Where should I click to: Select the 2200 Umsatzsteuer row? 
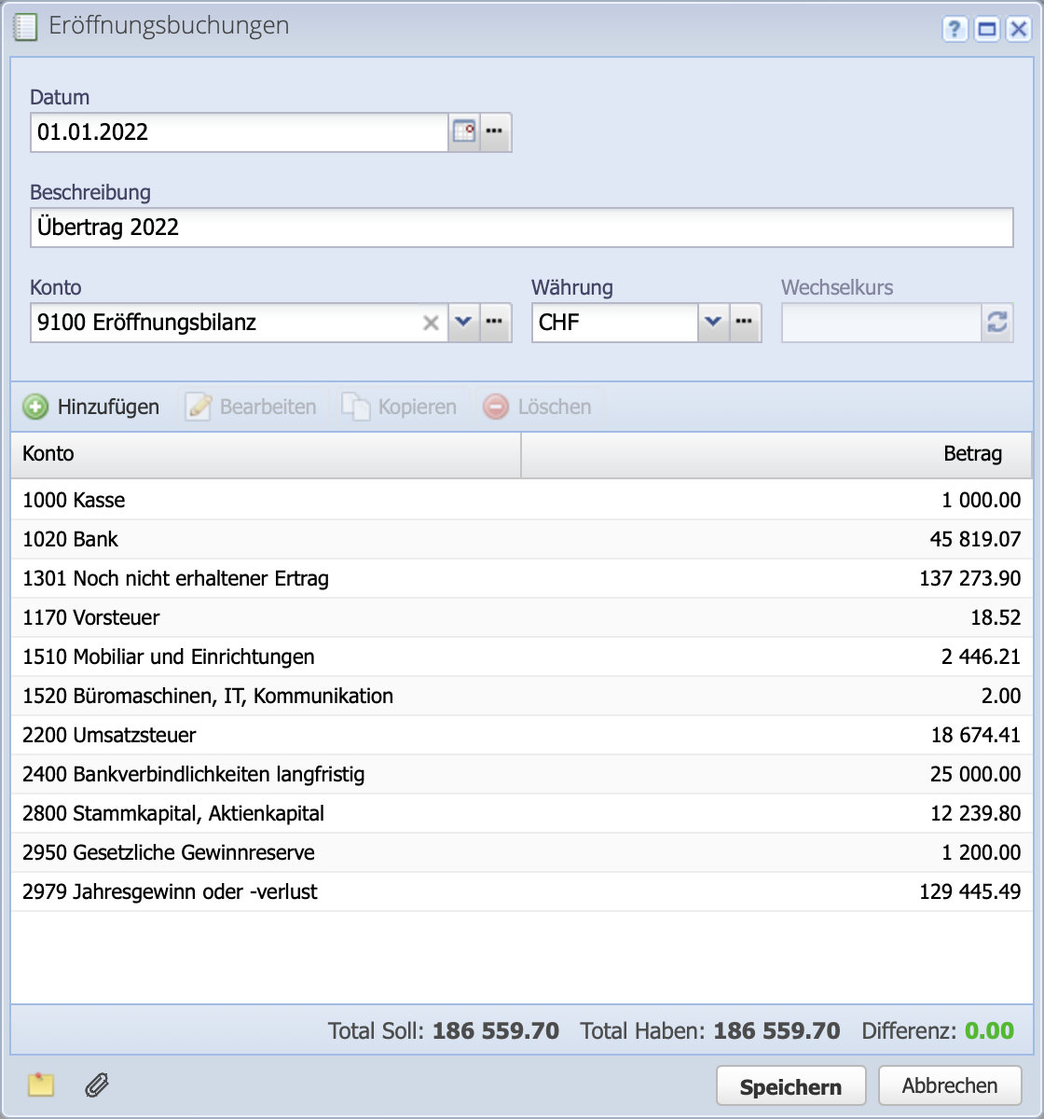521,735
